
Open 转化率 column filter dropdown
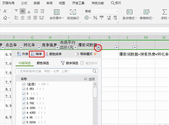[x=39, y=47]
